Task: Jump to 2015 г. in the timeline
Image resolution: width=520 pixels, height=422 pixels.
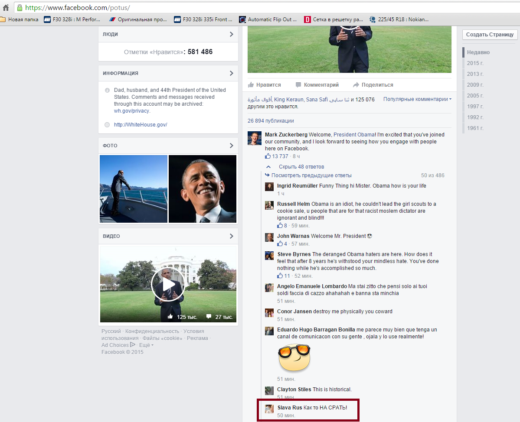Action: (x=475, y=63)
